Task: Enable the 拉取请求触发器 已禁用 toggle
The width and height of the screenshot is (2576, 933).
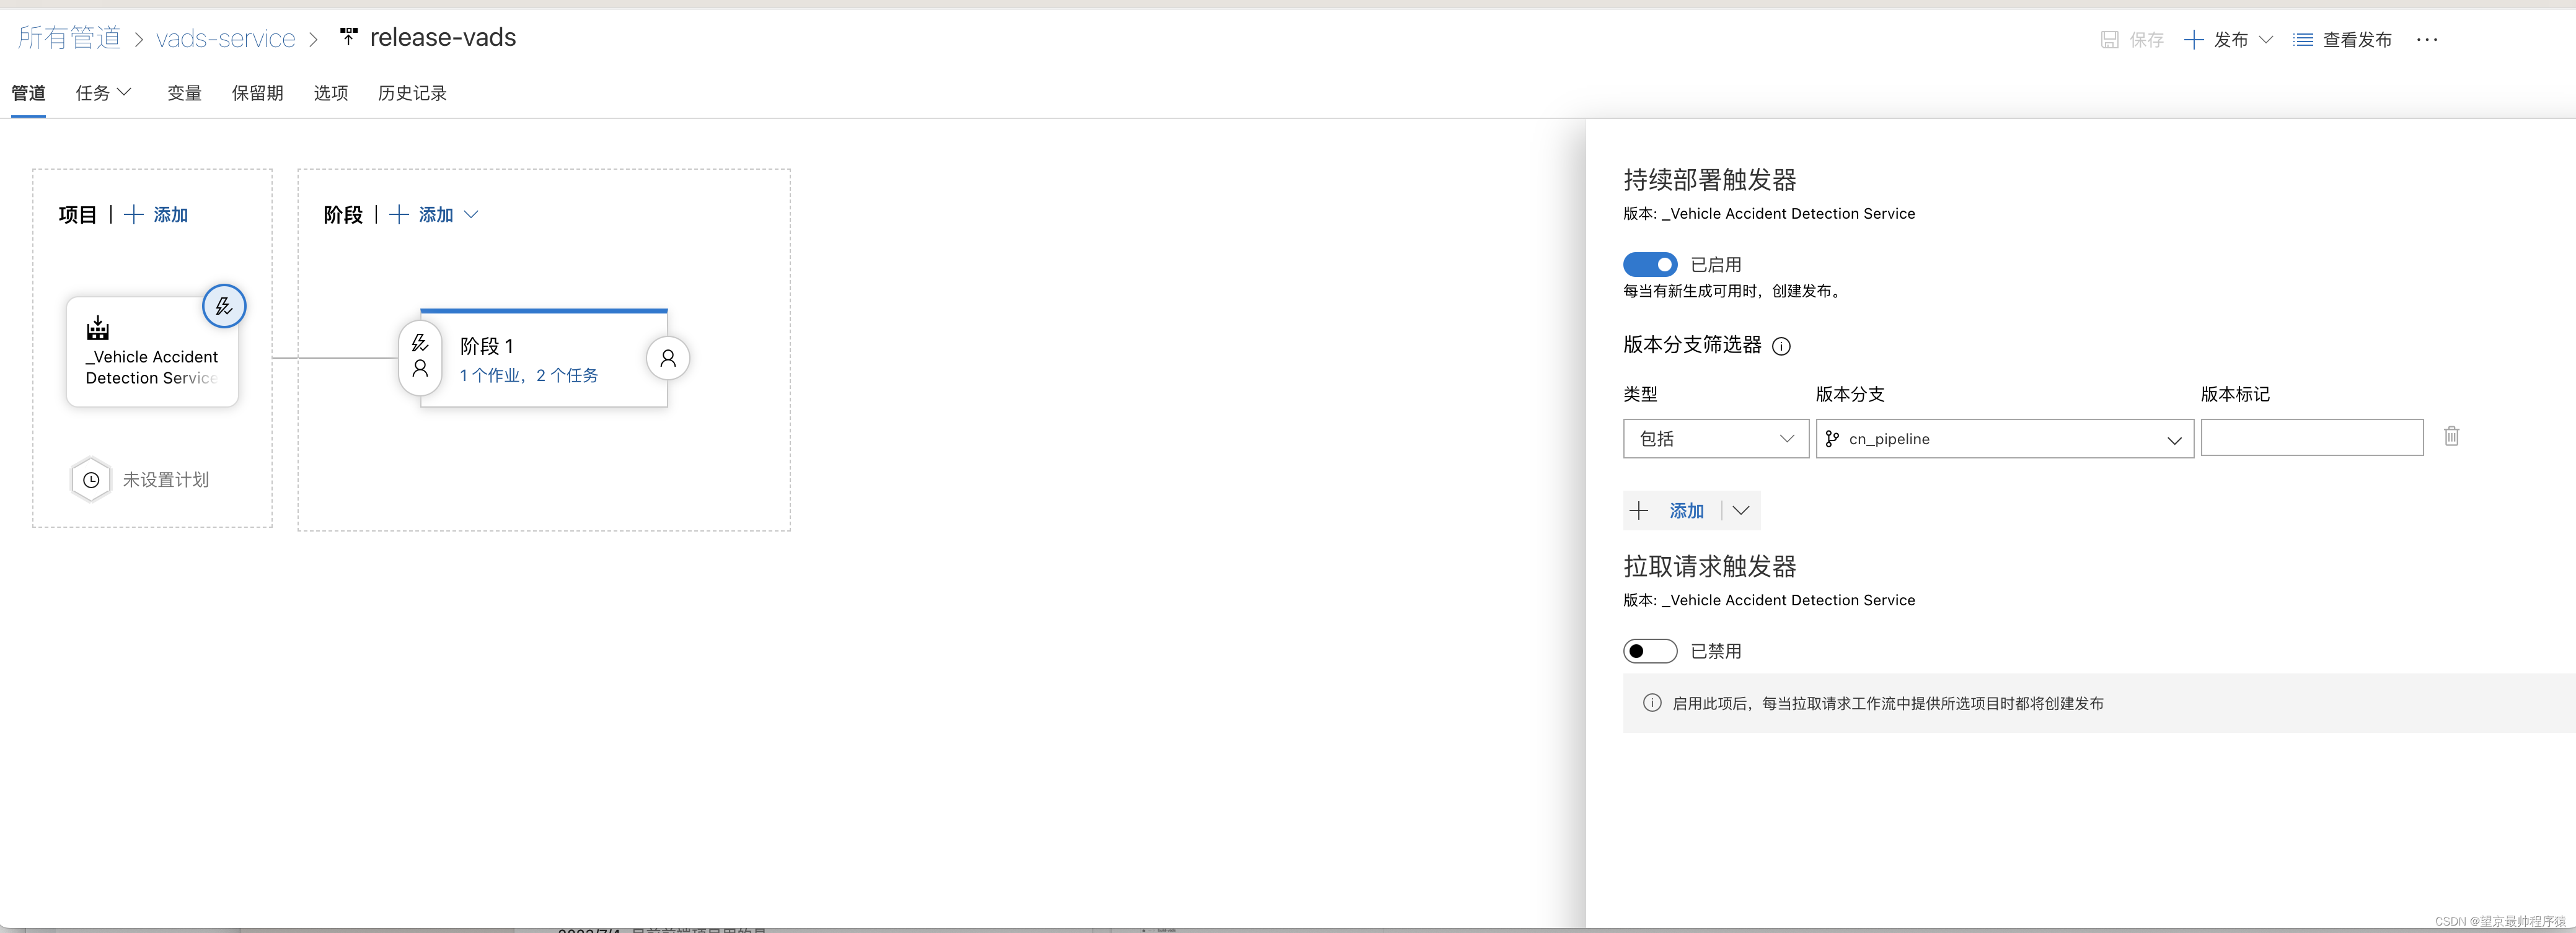Action: click(1650, 651)
